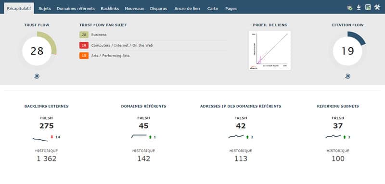385x184 pixels.
Task: Click the Domaines Référents sparkline
Action: [x=139, y=136]
